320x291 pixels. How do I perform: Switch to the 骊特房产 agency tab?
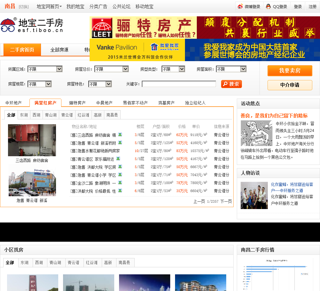point(77,103)
